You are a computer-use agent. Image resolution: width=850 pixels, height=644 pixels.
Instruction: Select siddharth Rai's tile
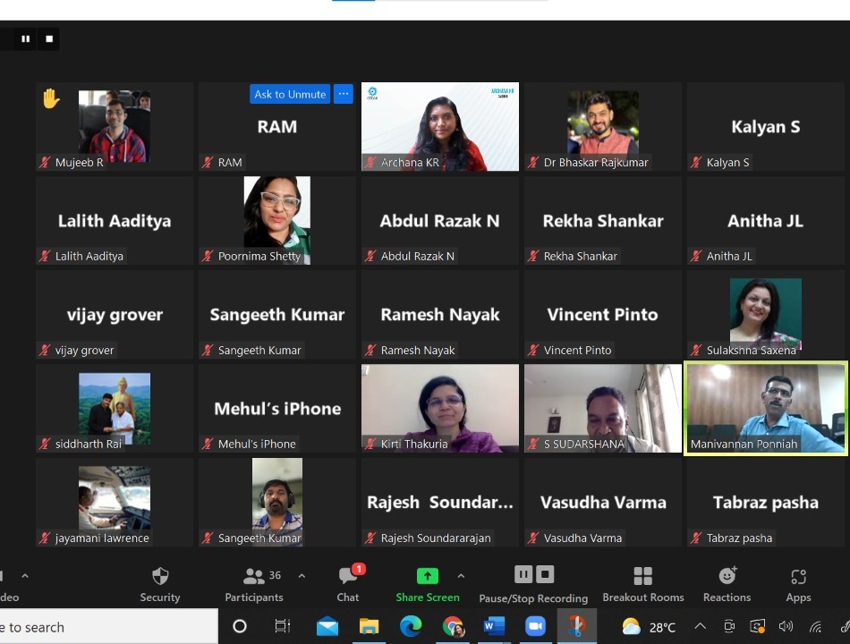click(x=115, y=408)
